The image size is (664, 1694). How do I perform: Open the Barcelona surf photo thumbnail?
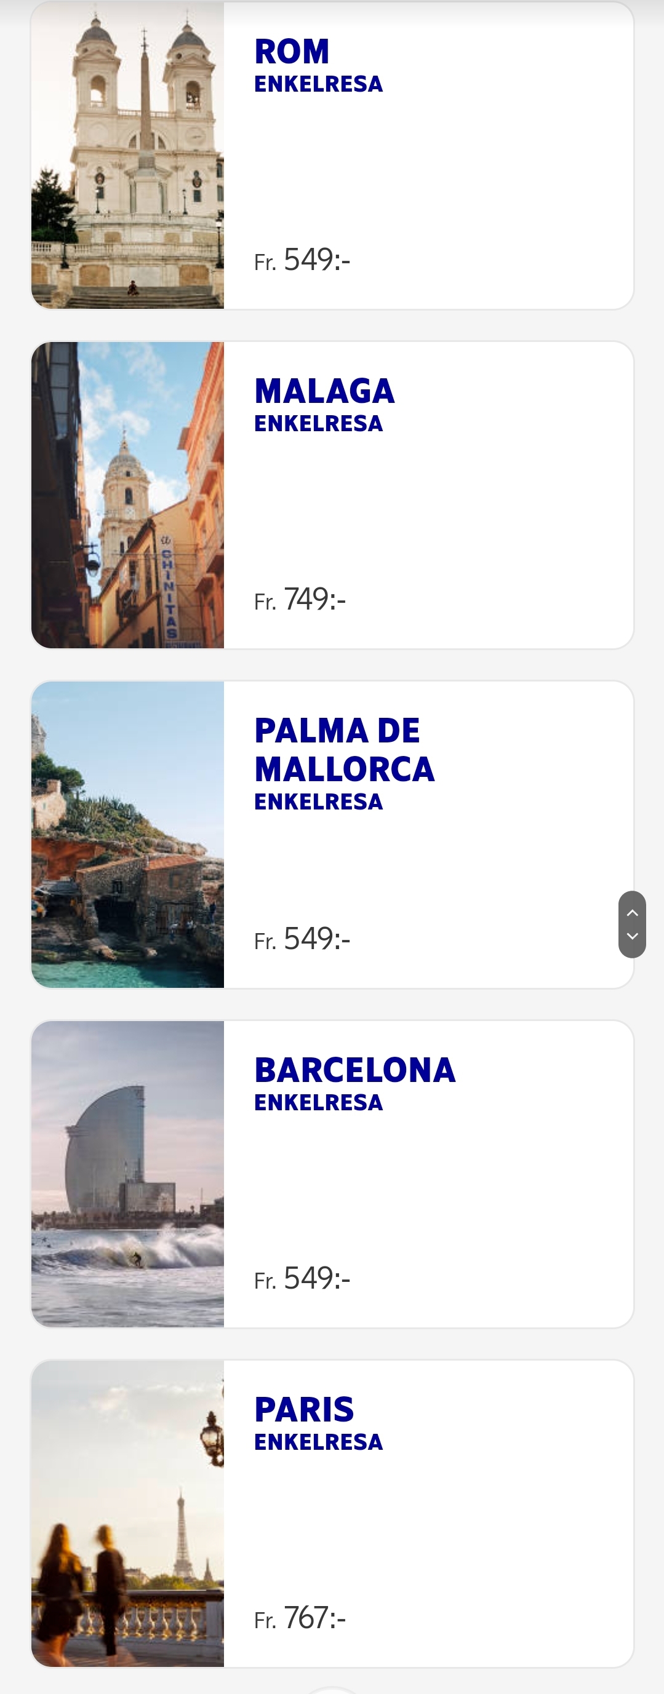[x=127, y=1173]
